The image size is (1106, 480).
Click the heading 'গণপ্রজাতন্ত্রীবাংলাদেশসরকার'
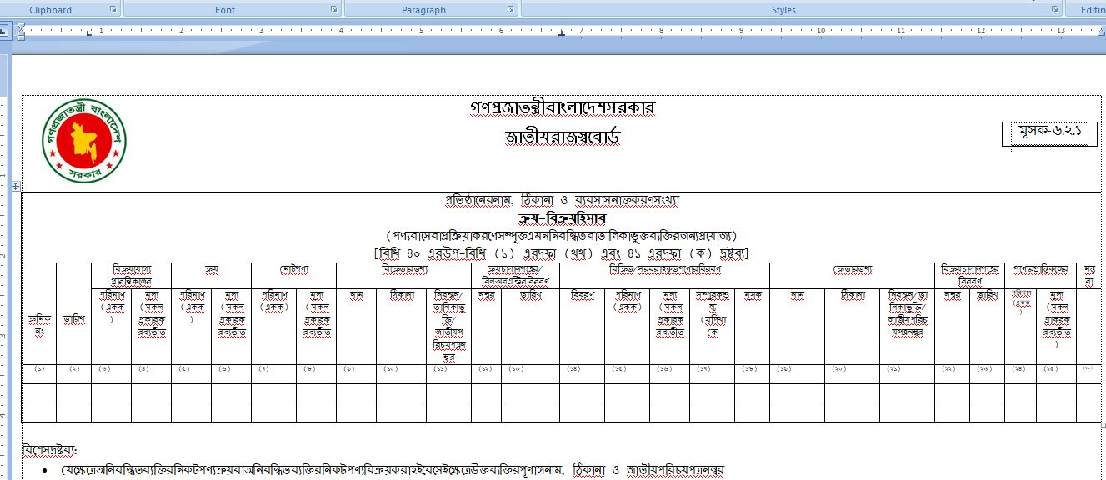coord(563,109)
